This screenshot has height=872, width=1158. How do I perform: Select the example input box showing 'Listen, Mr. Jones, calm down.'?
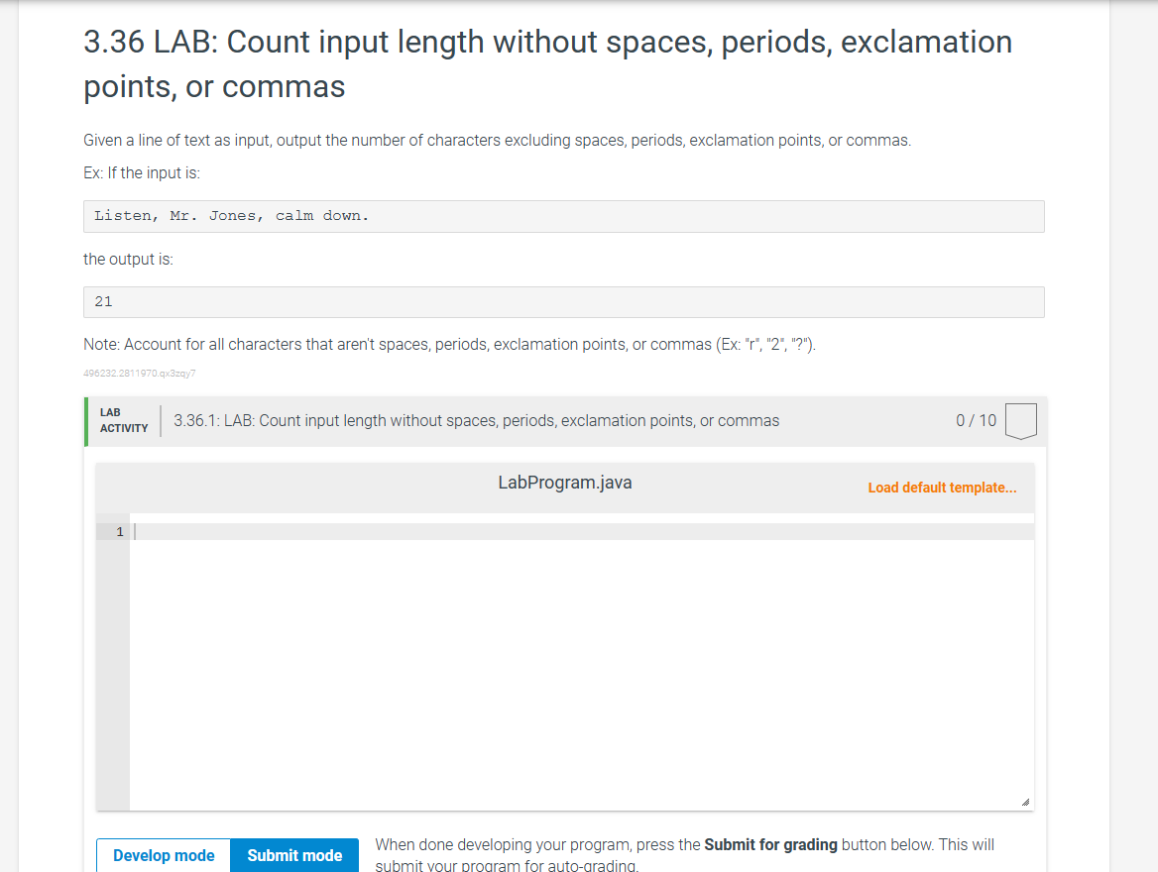[x=563, y=216]
